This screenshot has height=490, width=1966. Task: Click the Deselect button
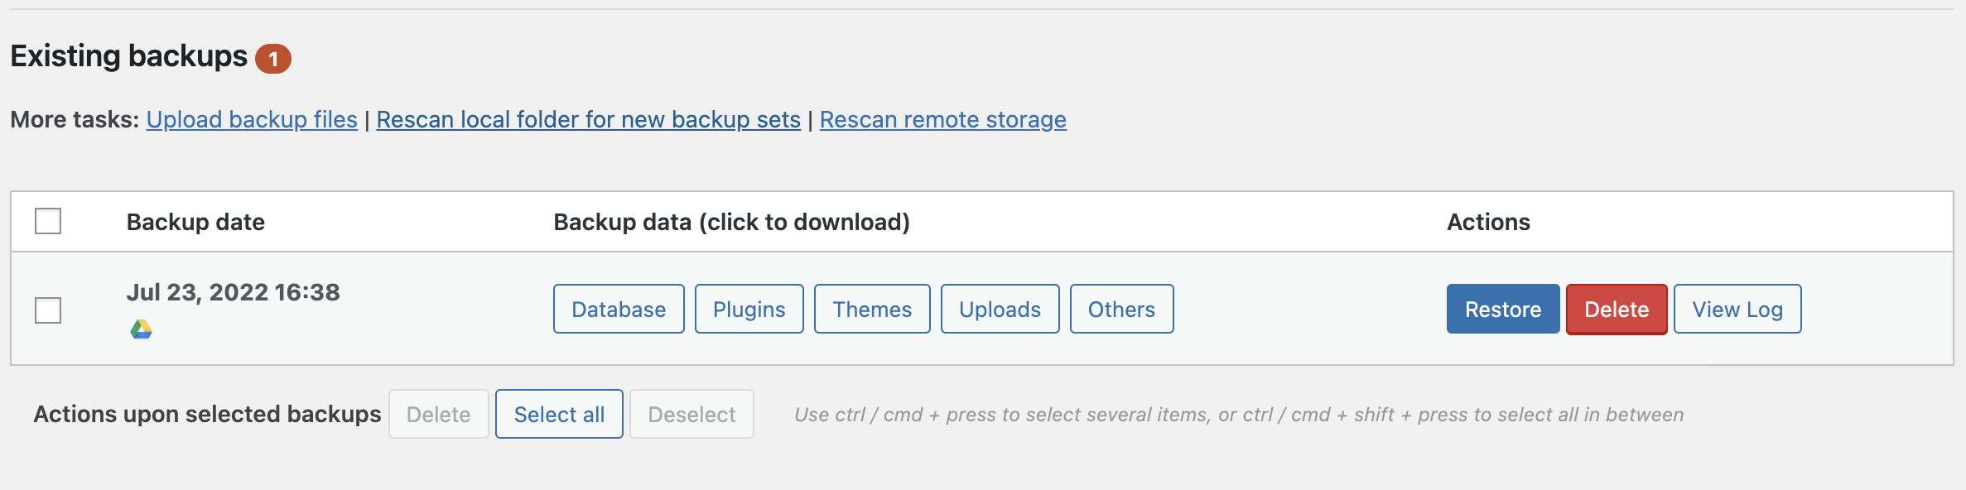[691, 414]
